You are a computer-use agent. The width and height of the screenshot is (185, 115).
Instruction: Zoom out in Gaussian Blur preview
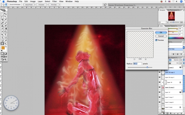pyautogui.click(x=134, y=59)
